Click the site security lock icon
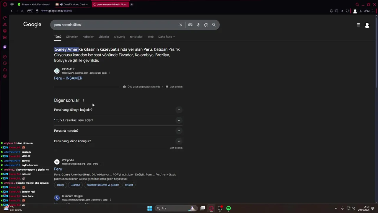The image size is (378, 213). [37, 11]
